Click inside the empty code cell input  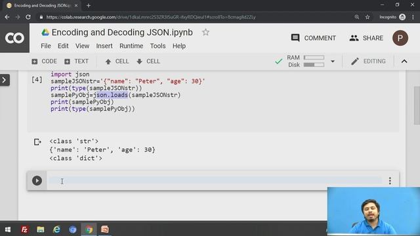pyautogui.click(x=215, y=181)
